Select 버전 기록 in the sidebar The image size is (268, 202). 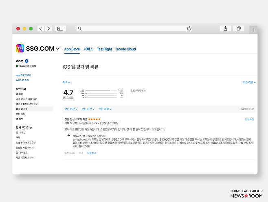pyautogui.click(x=21, y=114)
